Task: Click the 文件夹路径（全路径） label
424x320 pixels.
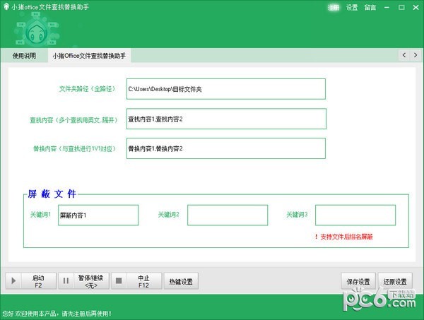Action: pyautogui.click(x=88, y=88)
